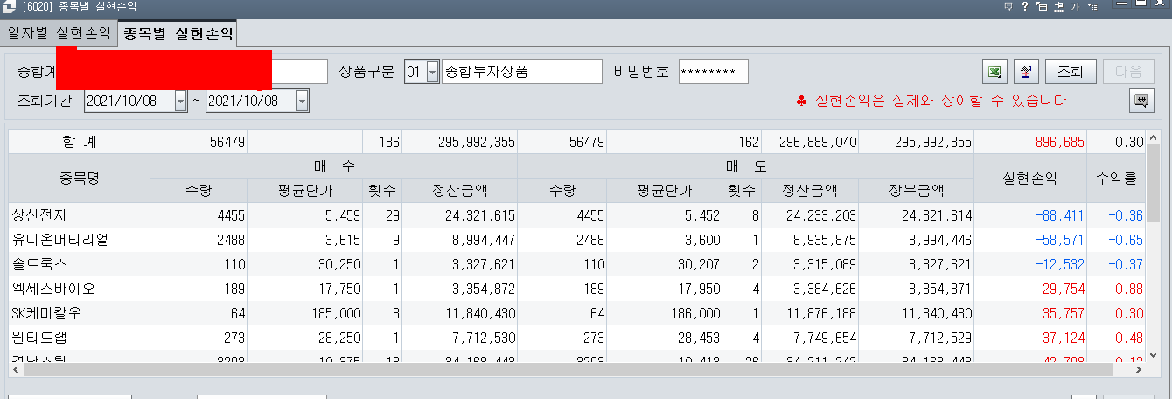Click 엑세스바이오 profit value 29,754
Image resolution: width=1172 pixels, height=399 pixels.
click(x=1063, y=288)
